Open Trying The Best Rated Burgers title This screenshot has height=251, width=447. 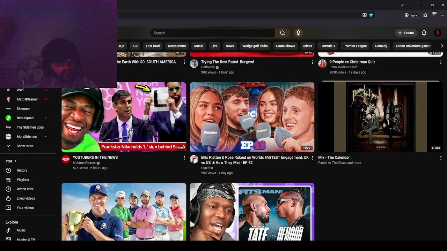[x=227, y=62]
